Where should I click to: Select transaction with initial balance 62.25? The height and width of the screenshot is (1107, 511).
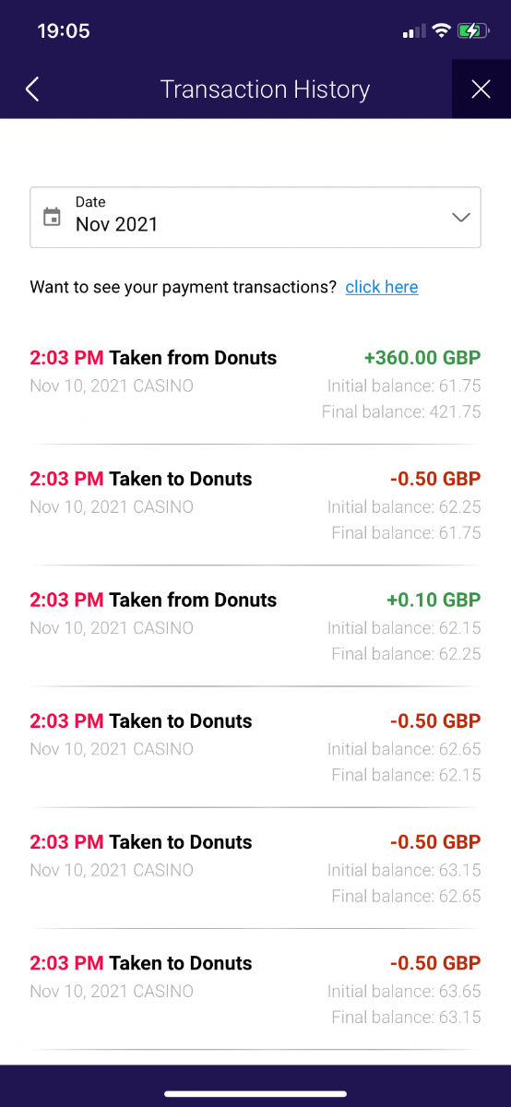pos(255,506)
